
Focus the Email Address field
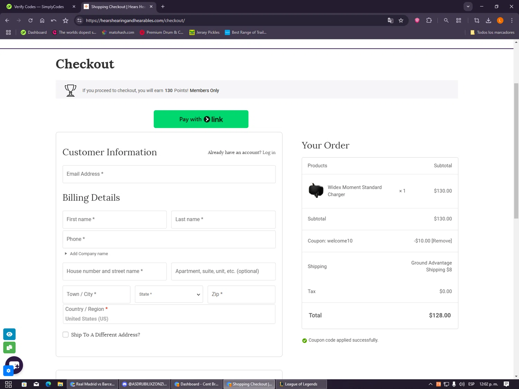tap(169, 174)
